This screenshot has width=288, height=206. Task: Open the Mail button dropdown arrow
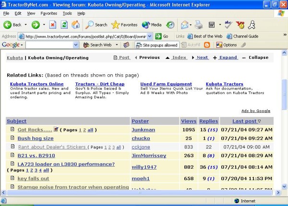(x=191, y=25)
